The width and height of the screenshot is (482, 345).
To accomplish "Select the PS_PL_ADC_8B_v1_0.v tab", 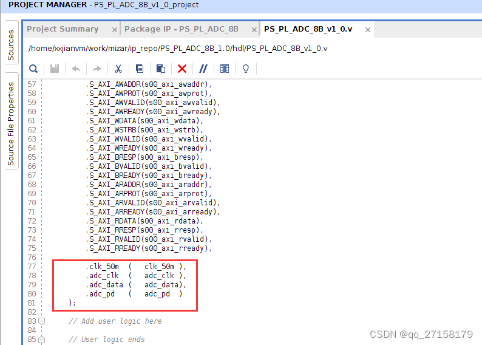I will tap(308, 29).
